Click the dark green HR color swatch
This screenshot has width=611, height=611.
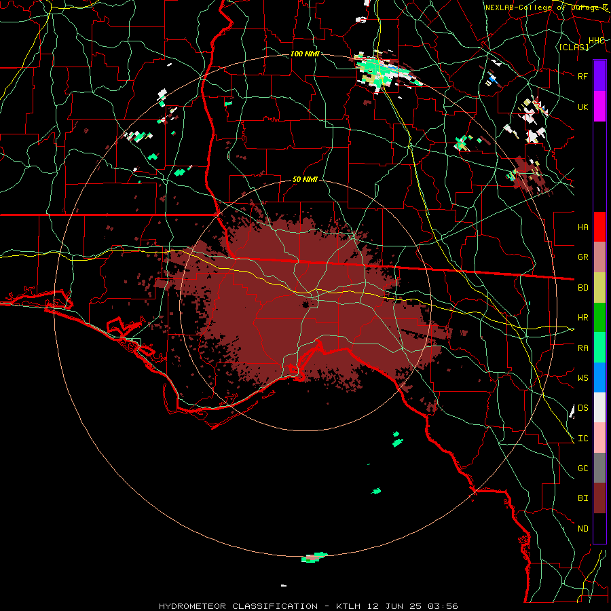click(599, 318)
